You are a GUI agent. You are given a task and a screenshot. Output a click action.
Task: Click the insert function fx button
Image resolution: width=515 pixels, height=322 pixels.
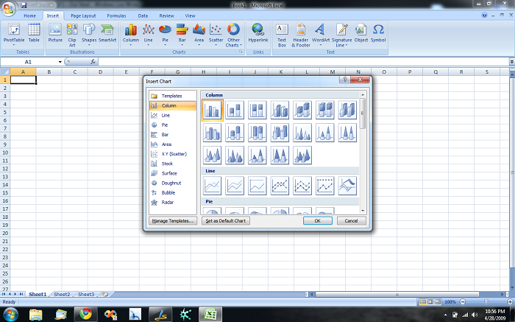click(x=93, y=61)
